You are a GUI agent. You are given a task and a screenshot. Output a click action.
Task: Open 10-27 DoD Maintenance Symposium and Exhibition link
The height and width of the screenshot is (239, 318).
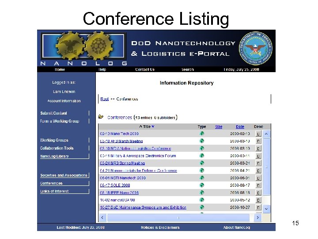pyautogui.click(x=143, y=208)
